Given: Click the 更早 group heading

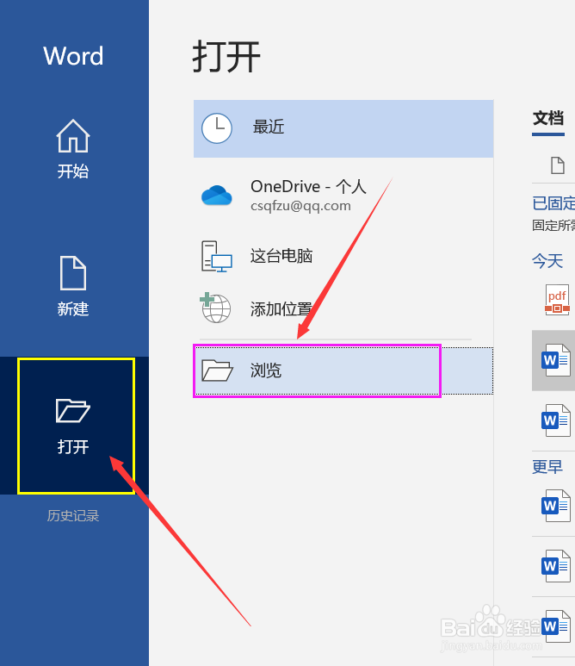Looking at the screenshot, I should click(x=547, y=467).
